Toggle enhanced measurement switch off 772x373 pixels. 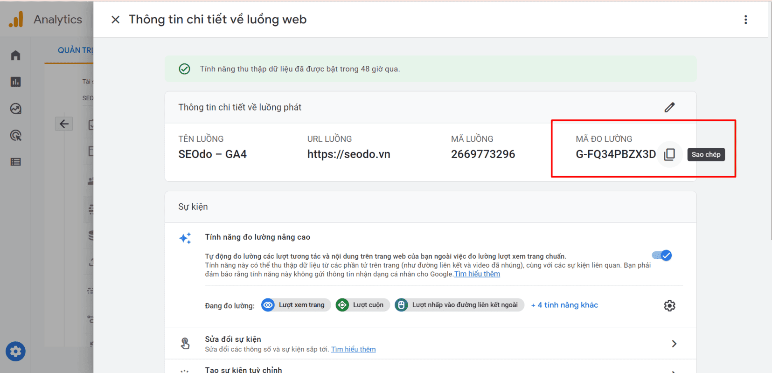pyautogui.click(x=662, y=256)
